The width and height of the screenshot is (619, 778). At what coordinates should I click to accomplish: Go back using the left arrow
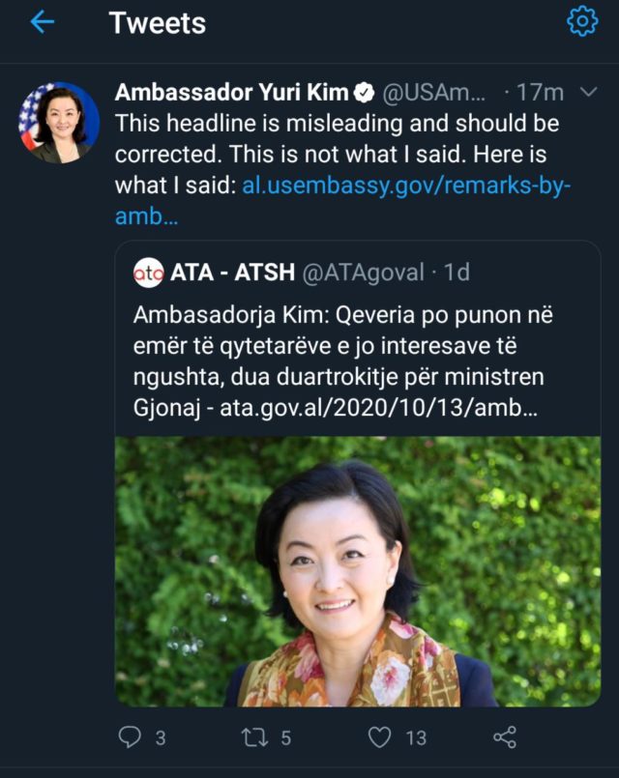(x=43, y=22)
